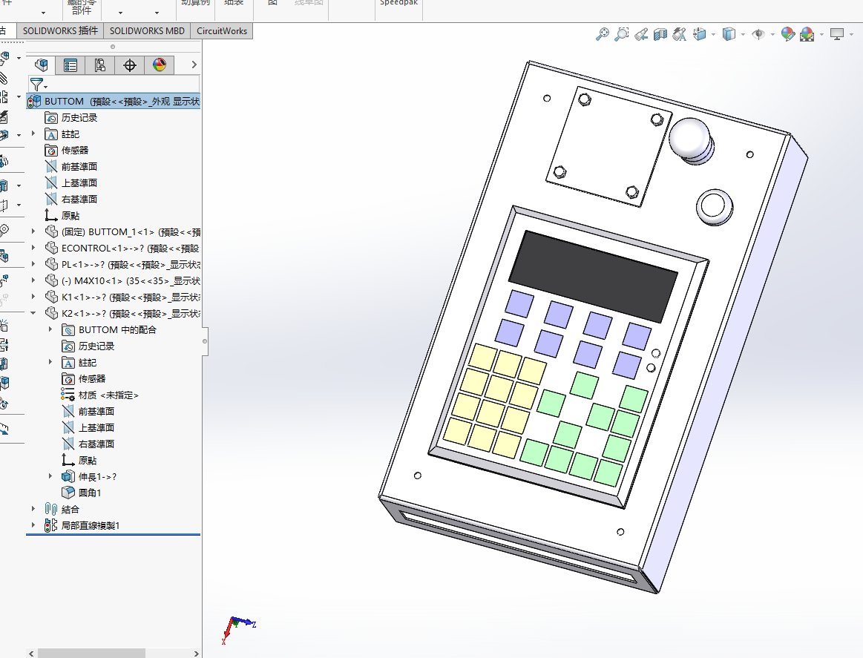
Task: Click the round knob on the model
Action: point(690,139)
